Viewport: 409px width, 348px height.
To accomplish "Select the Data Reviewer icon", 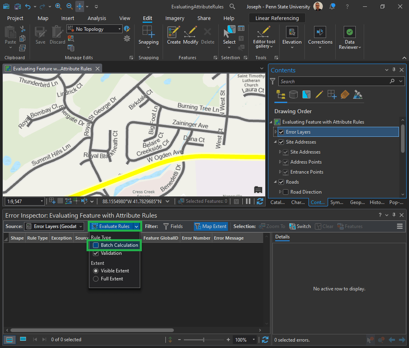I will point(350,32).
